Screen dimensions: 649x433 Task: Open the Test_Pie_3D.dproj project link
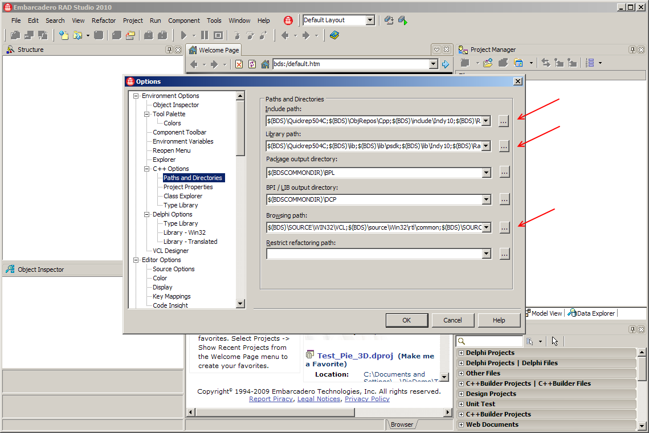tap(355, 356)
